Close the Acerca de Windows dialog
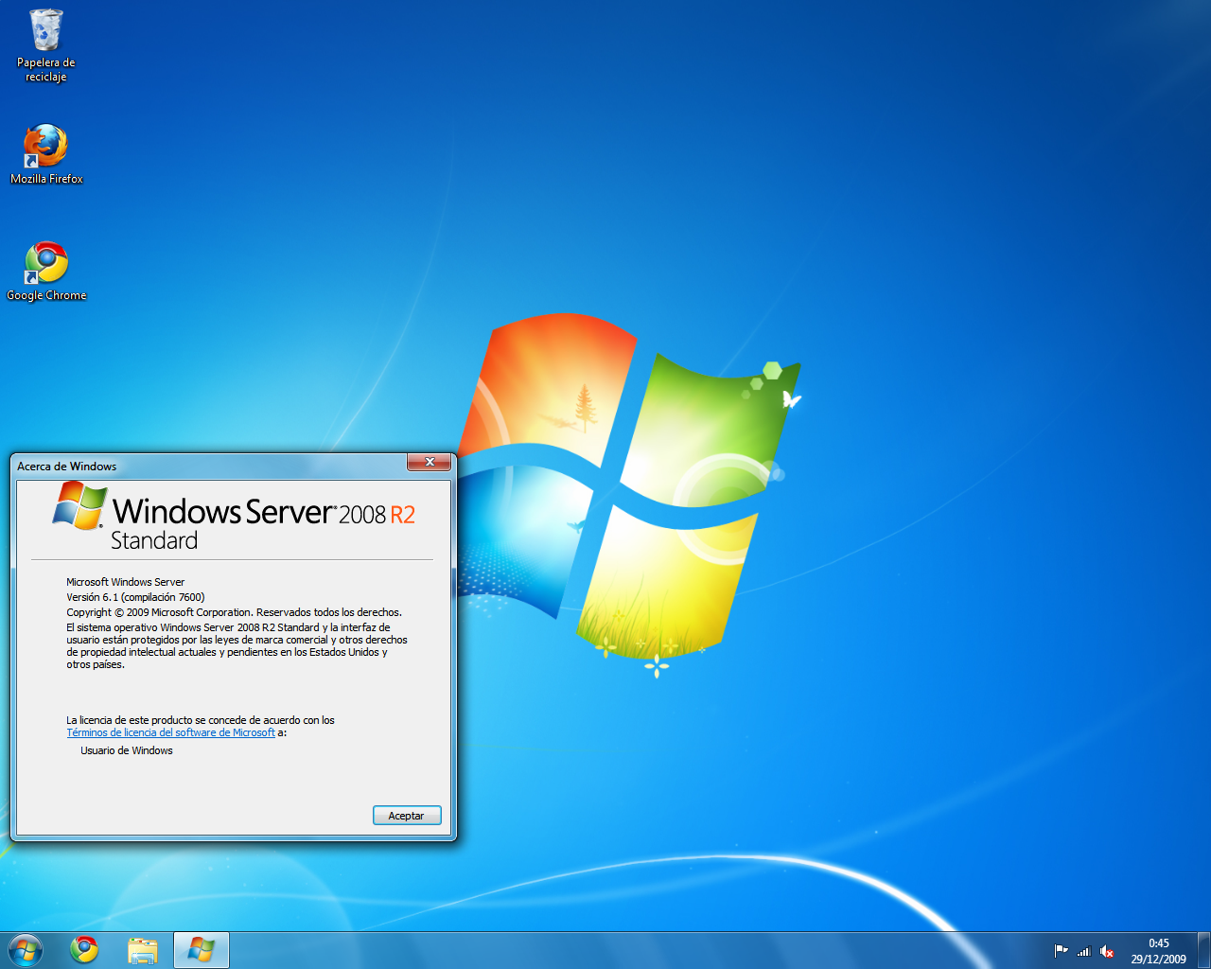The height and width of the screenshot is (969, 1211). [430, 463]
